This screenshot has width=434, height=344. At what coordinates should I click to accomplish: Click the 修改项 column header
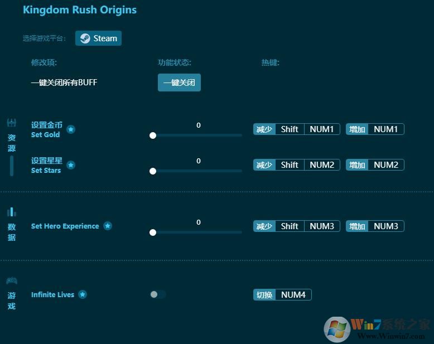(44, 62)
